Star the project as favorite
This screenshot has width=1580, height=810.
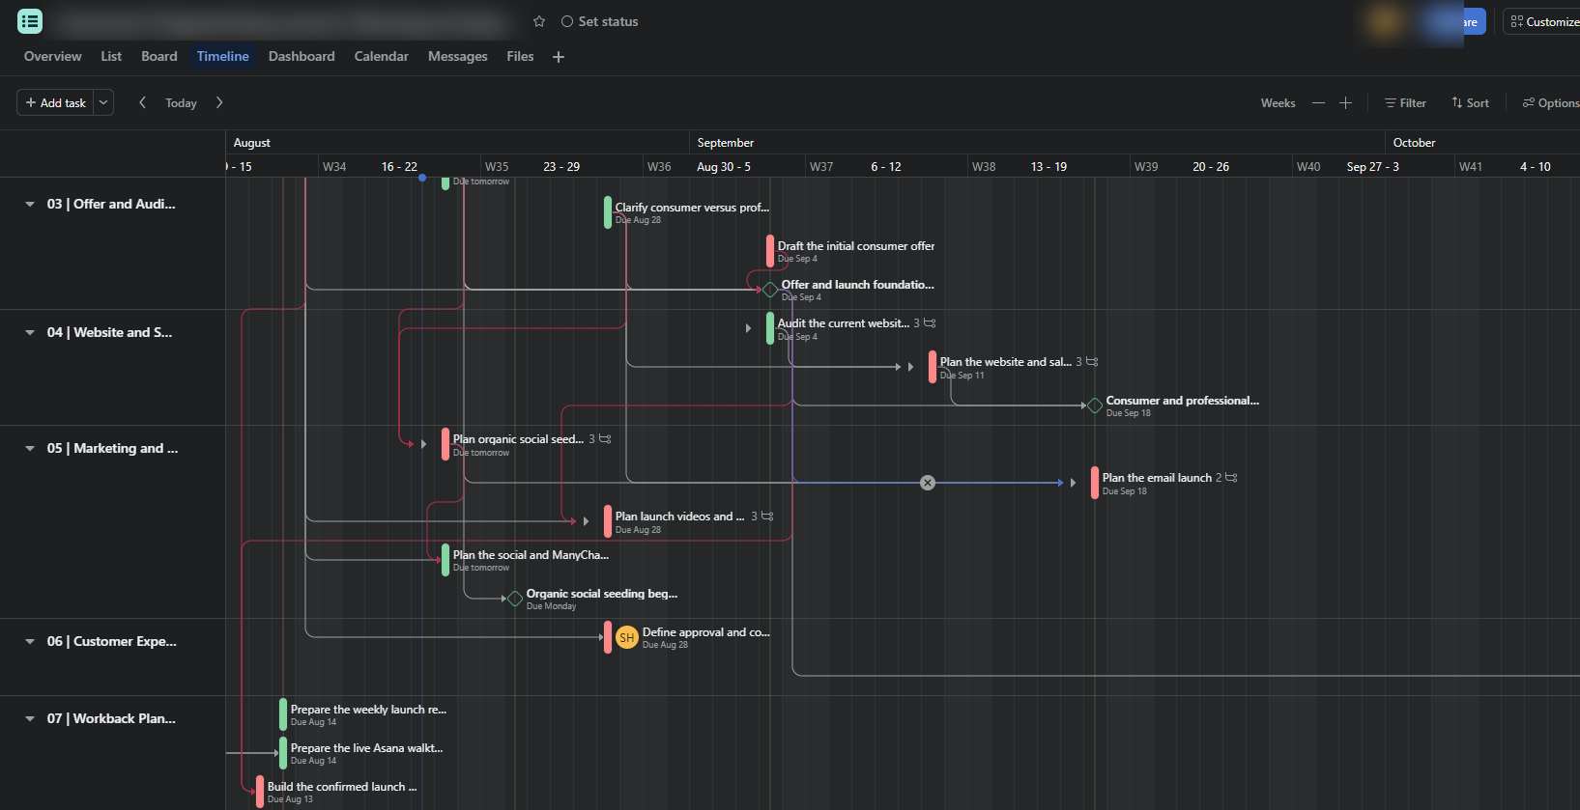(539, 21)
